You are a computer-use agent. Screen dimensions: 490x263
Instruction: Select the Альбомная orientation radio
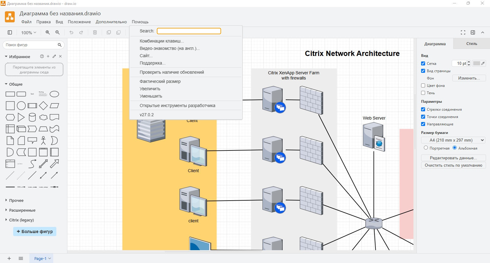tap(454, 148)
